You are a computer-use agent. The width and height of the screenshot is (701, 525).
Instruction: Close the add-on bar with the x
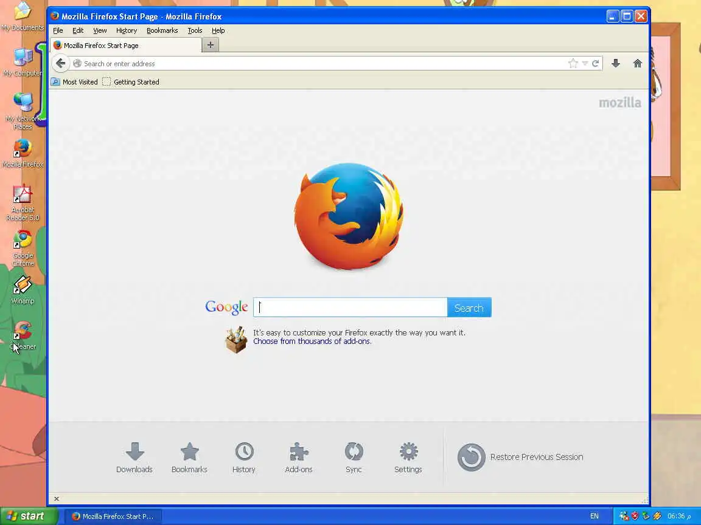57,499
